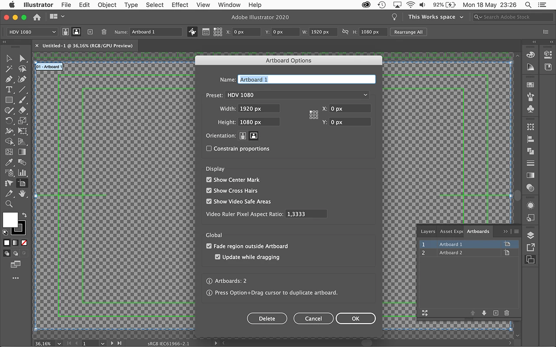Open the Symbols panel club icon
The height and width of the screenshot is (347, 556).
tap(530, 109)
